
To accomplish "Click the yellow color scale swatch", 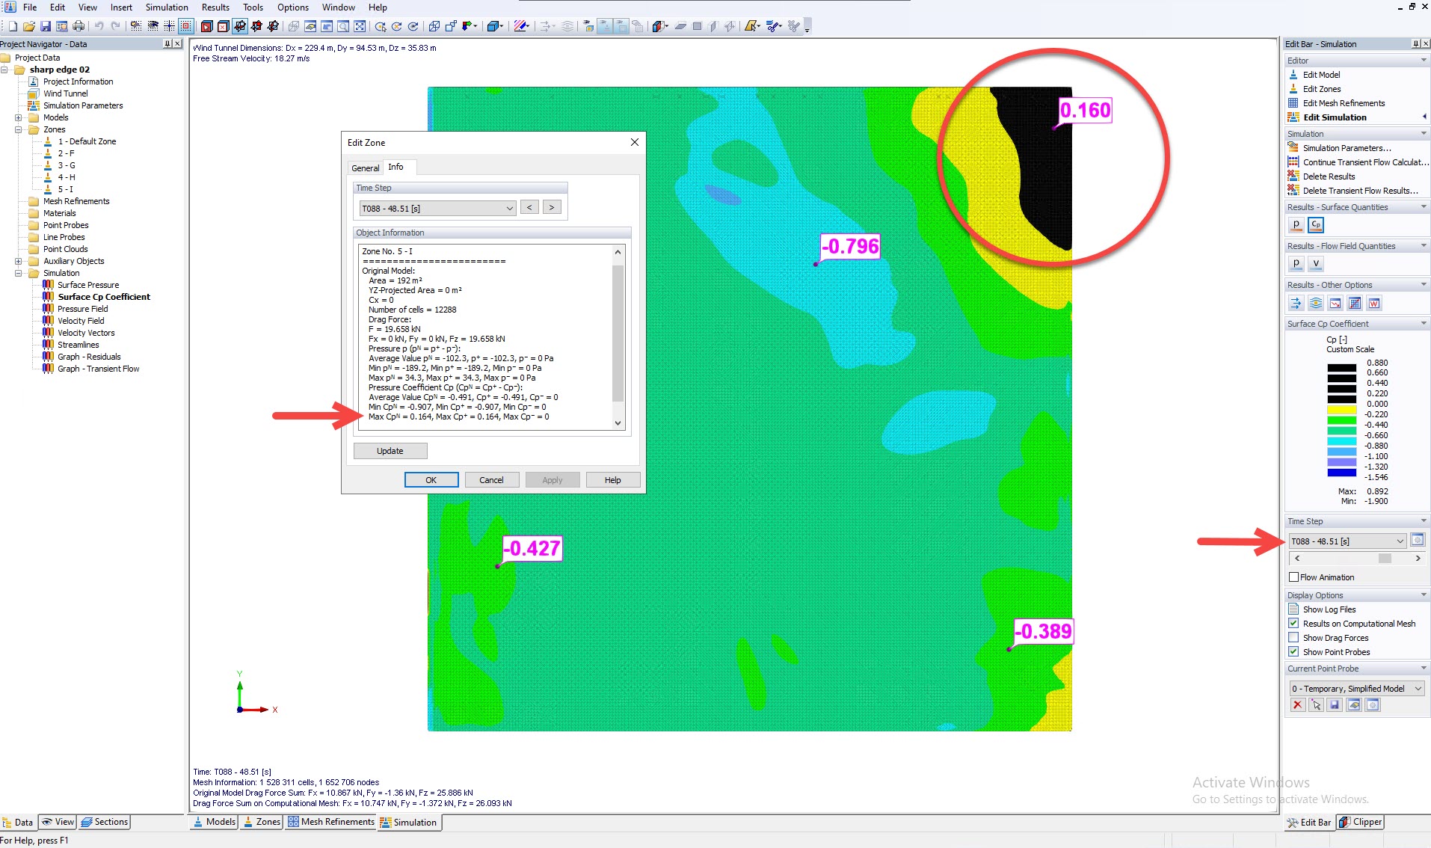I will [x=1341, y=410].
